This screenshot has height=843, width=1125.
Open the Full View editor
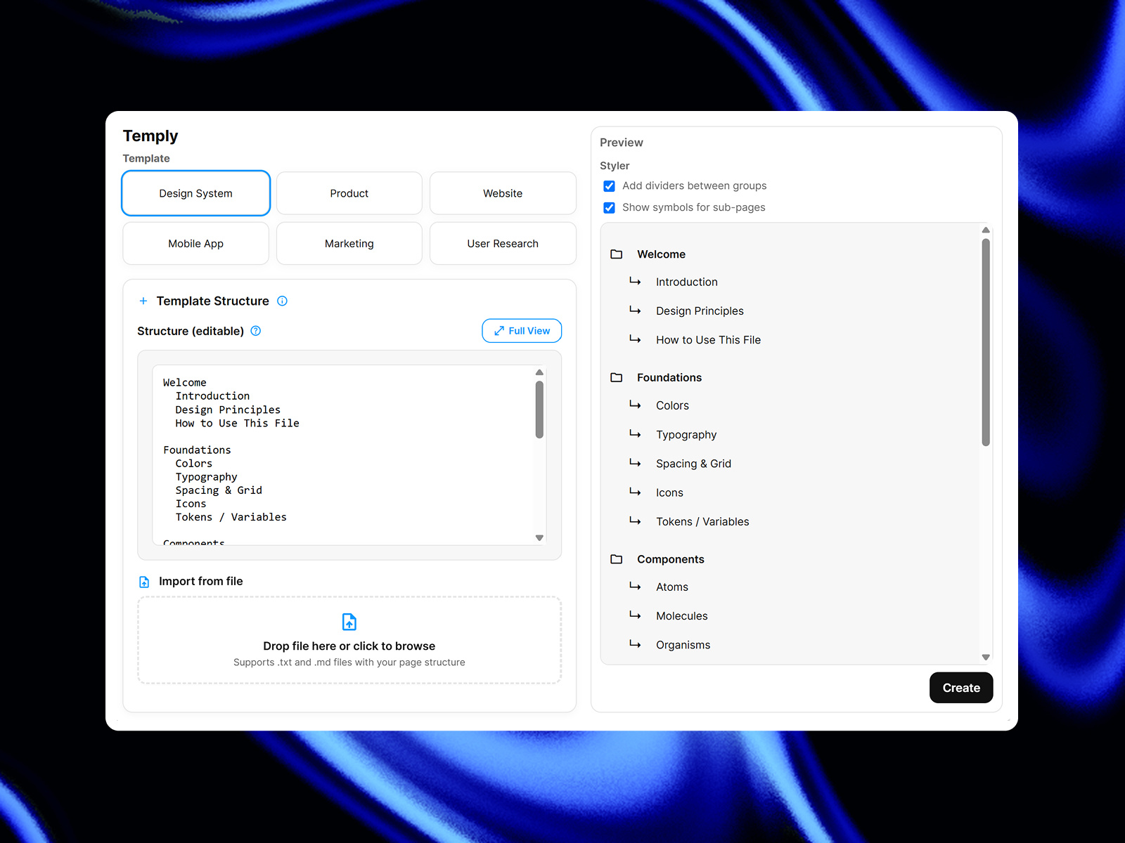(x=522, y=331)
